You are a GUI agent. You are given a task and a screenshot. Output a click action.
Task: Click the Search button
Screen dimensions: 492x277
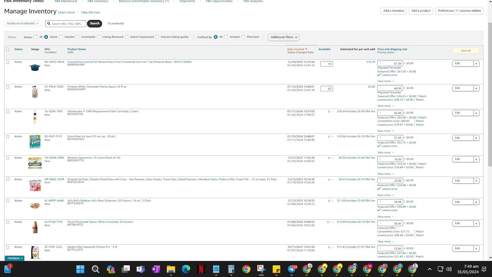[95, 23]
